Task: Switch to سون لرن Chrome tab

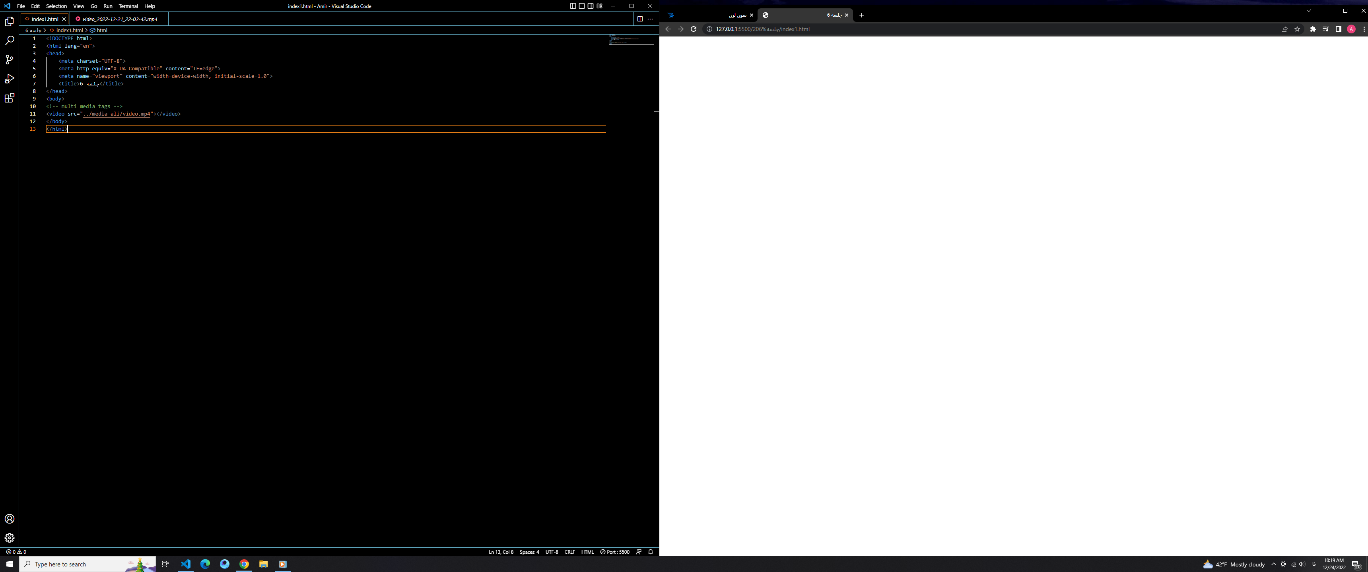Action: [709, 15]
